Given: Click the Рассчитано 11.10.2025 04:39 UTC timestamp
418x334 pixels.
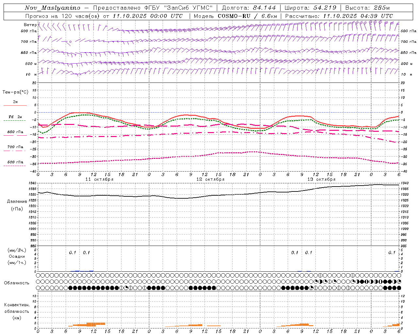Looking at the screenshot, I should (x=339, y=16).
